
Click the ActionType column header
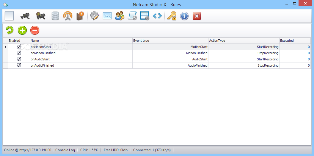(x=244, y=41)
